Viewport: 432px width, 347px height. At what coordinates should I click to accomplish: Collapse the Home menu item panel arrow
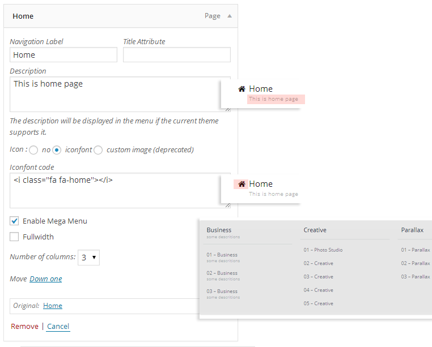pos(230,16)
